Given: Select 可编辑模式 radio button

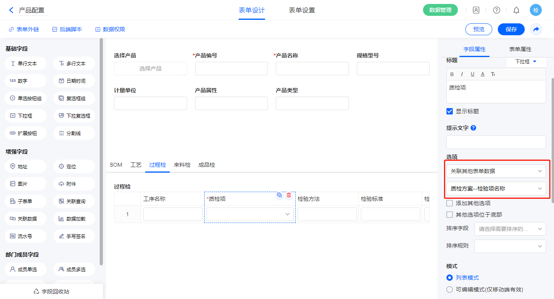Looking at the screenshot, I should click(x=450, y=289).
